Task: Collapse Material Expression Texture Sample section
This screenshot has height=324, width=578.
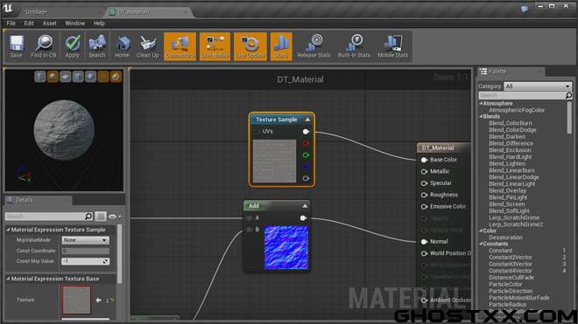Action: click(8, 230)
